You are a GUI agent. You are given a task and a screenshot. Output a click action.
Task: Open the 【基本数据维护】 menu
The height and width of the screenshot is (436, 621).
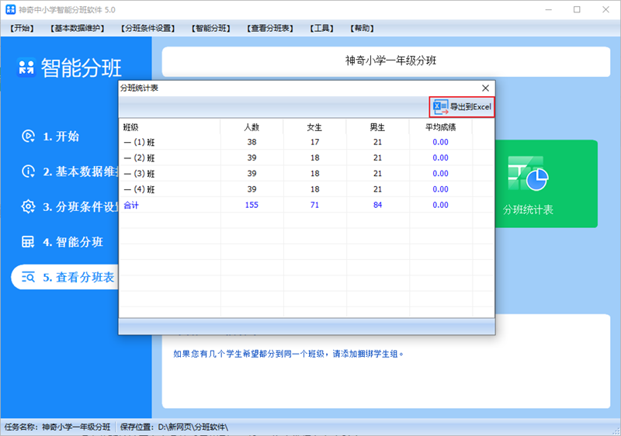coord(78,29)
